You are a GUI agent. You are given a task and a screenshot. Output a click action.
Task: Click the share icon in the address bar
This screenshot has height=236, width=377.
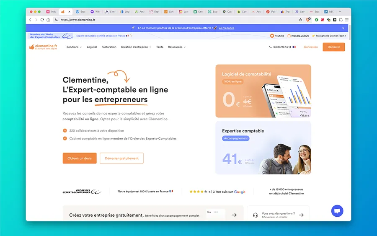coord(300,20)
